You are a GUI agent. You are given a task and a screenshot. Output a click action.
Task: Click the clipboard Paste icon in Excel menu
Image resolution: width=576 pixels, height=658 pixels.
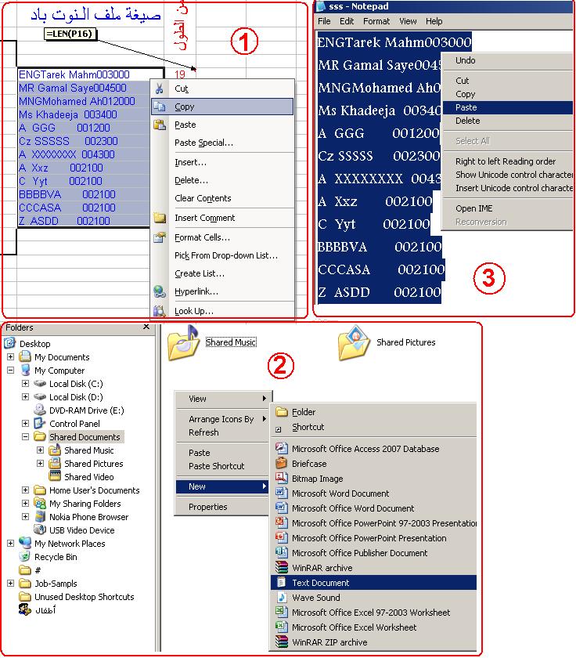coord(160,125)
